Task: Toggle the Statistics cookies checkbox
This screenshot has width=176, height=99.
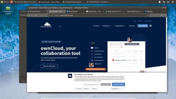Action: tap(84, 89)
